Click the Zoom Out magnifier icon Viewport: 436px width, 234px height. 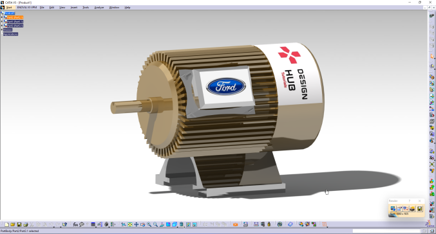(x=155, y=224)
